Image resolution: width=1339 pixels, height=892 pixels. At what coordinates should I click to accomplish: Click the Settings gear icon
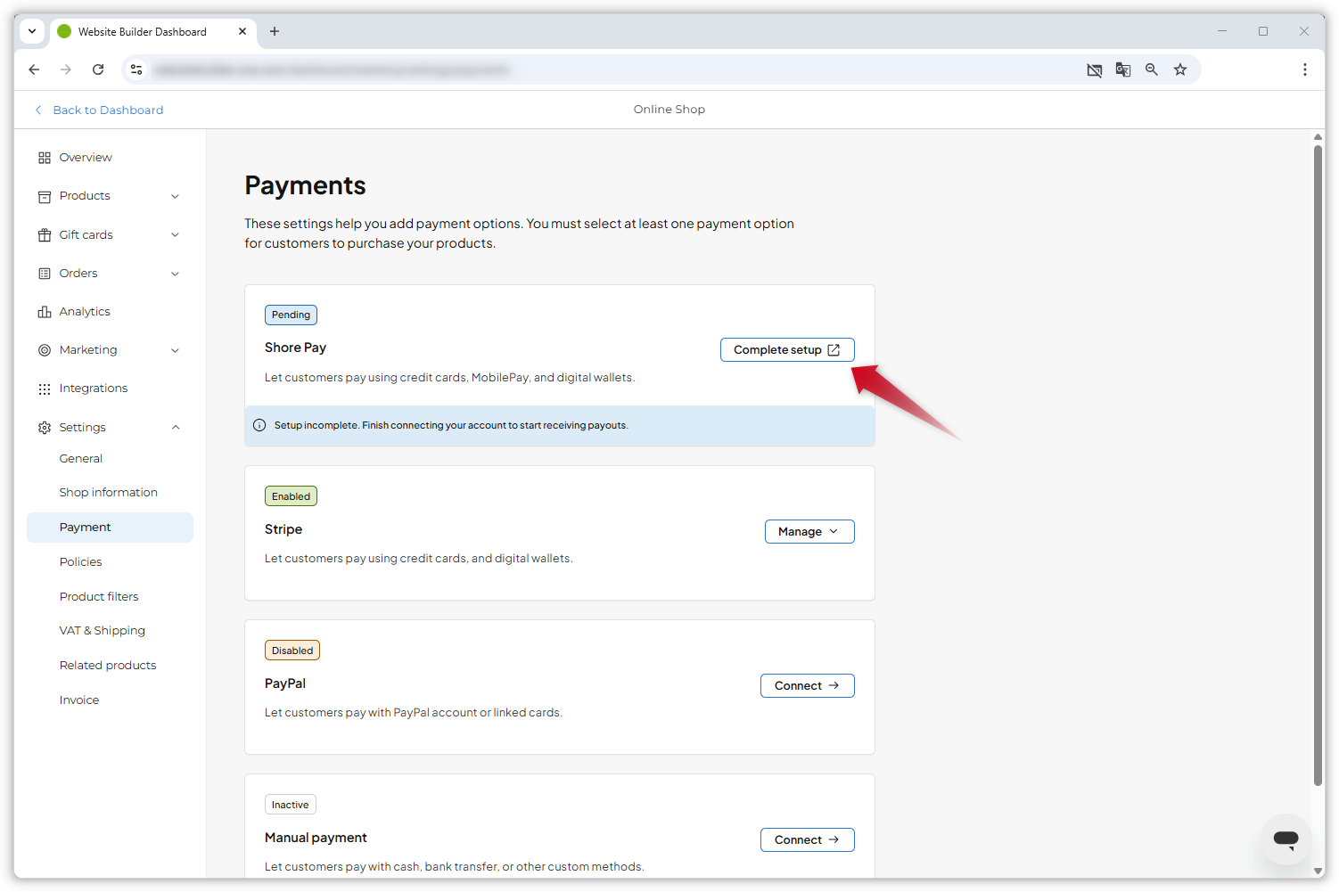coord(45,427)
